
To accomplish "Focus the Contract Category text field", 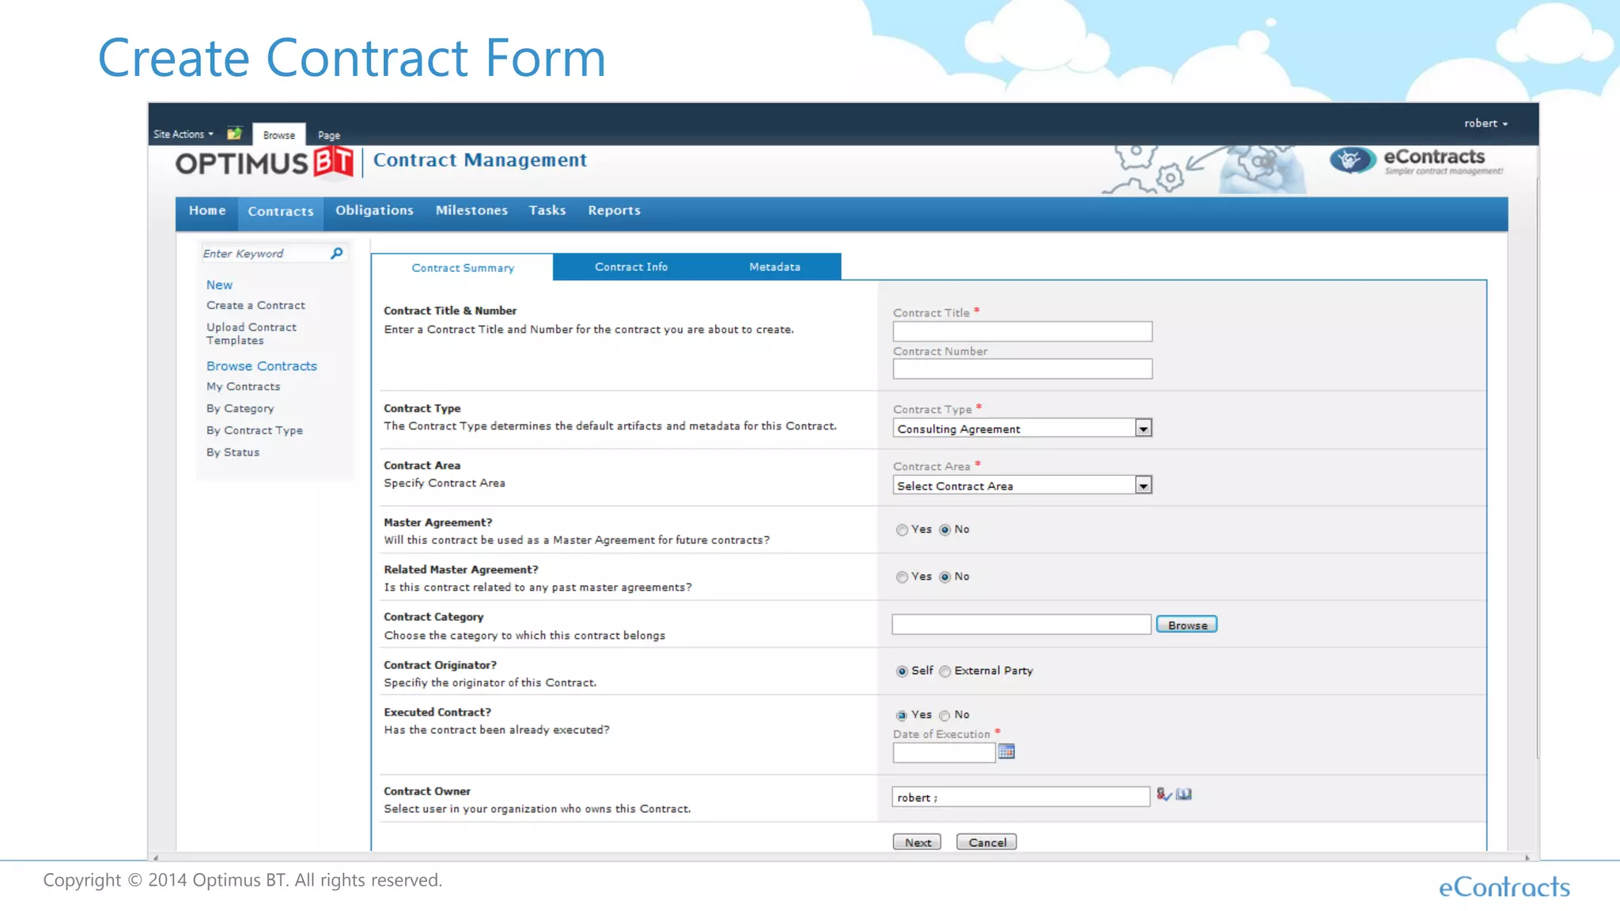I will tap(1021, 625).
